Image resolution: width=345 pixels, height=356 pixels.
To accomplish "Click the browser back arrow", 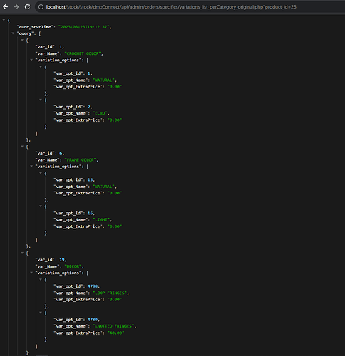I will [5, 7].
